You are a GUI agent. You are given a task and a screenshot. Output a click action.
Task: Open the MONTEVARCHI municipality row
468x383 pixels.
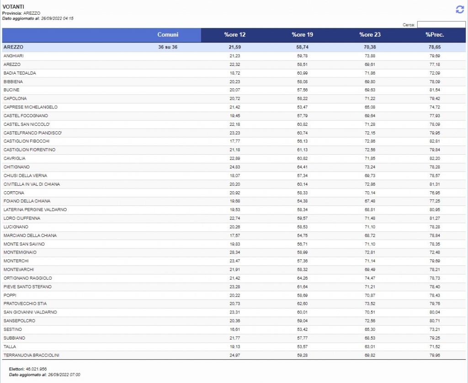tap(19, 270)
